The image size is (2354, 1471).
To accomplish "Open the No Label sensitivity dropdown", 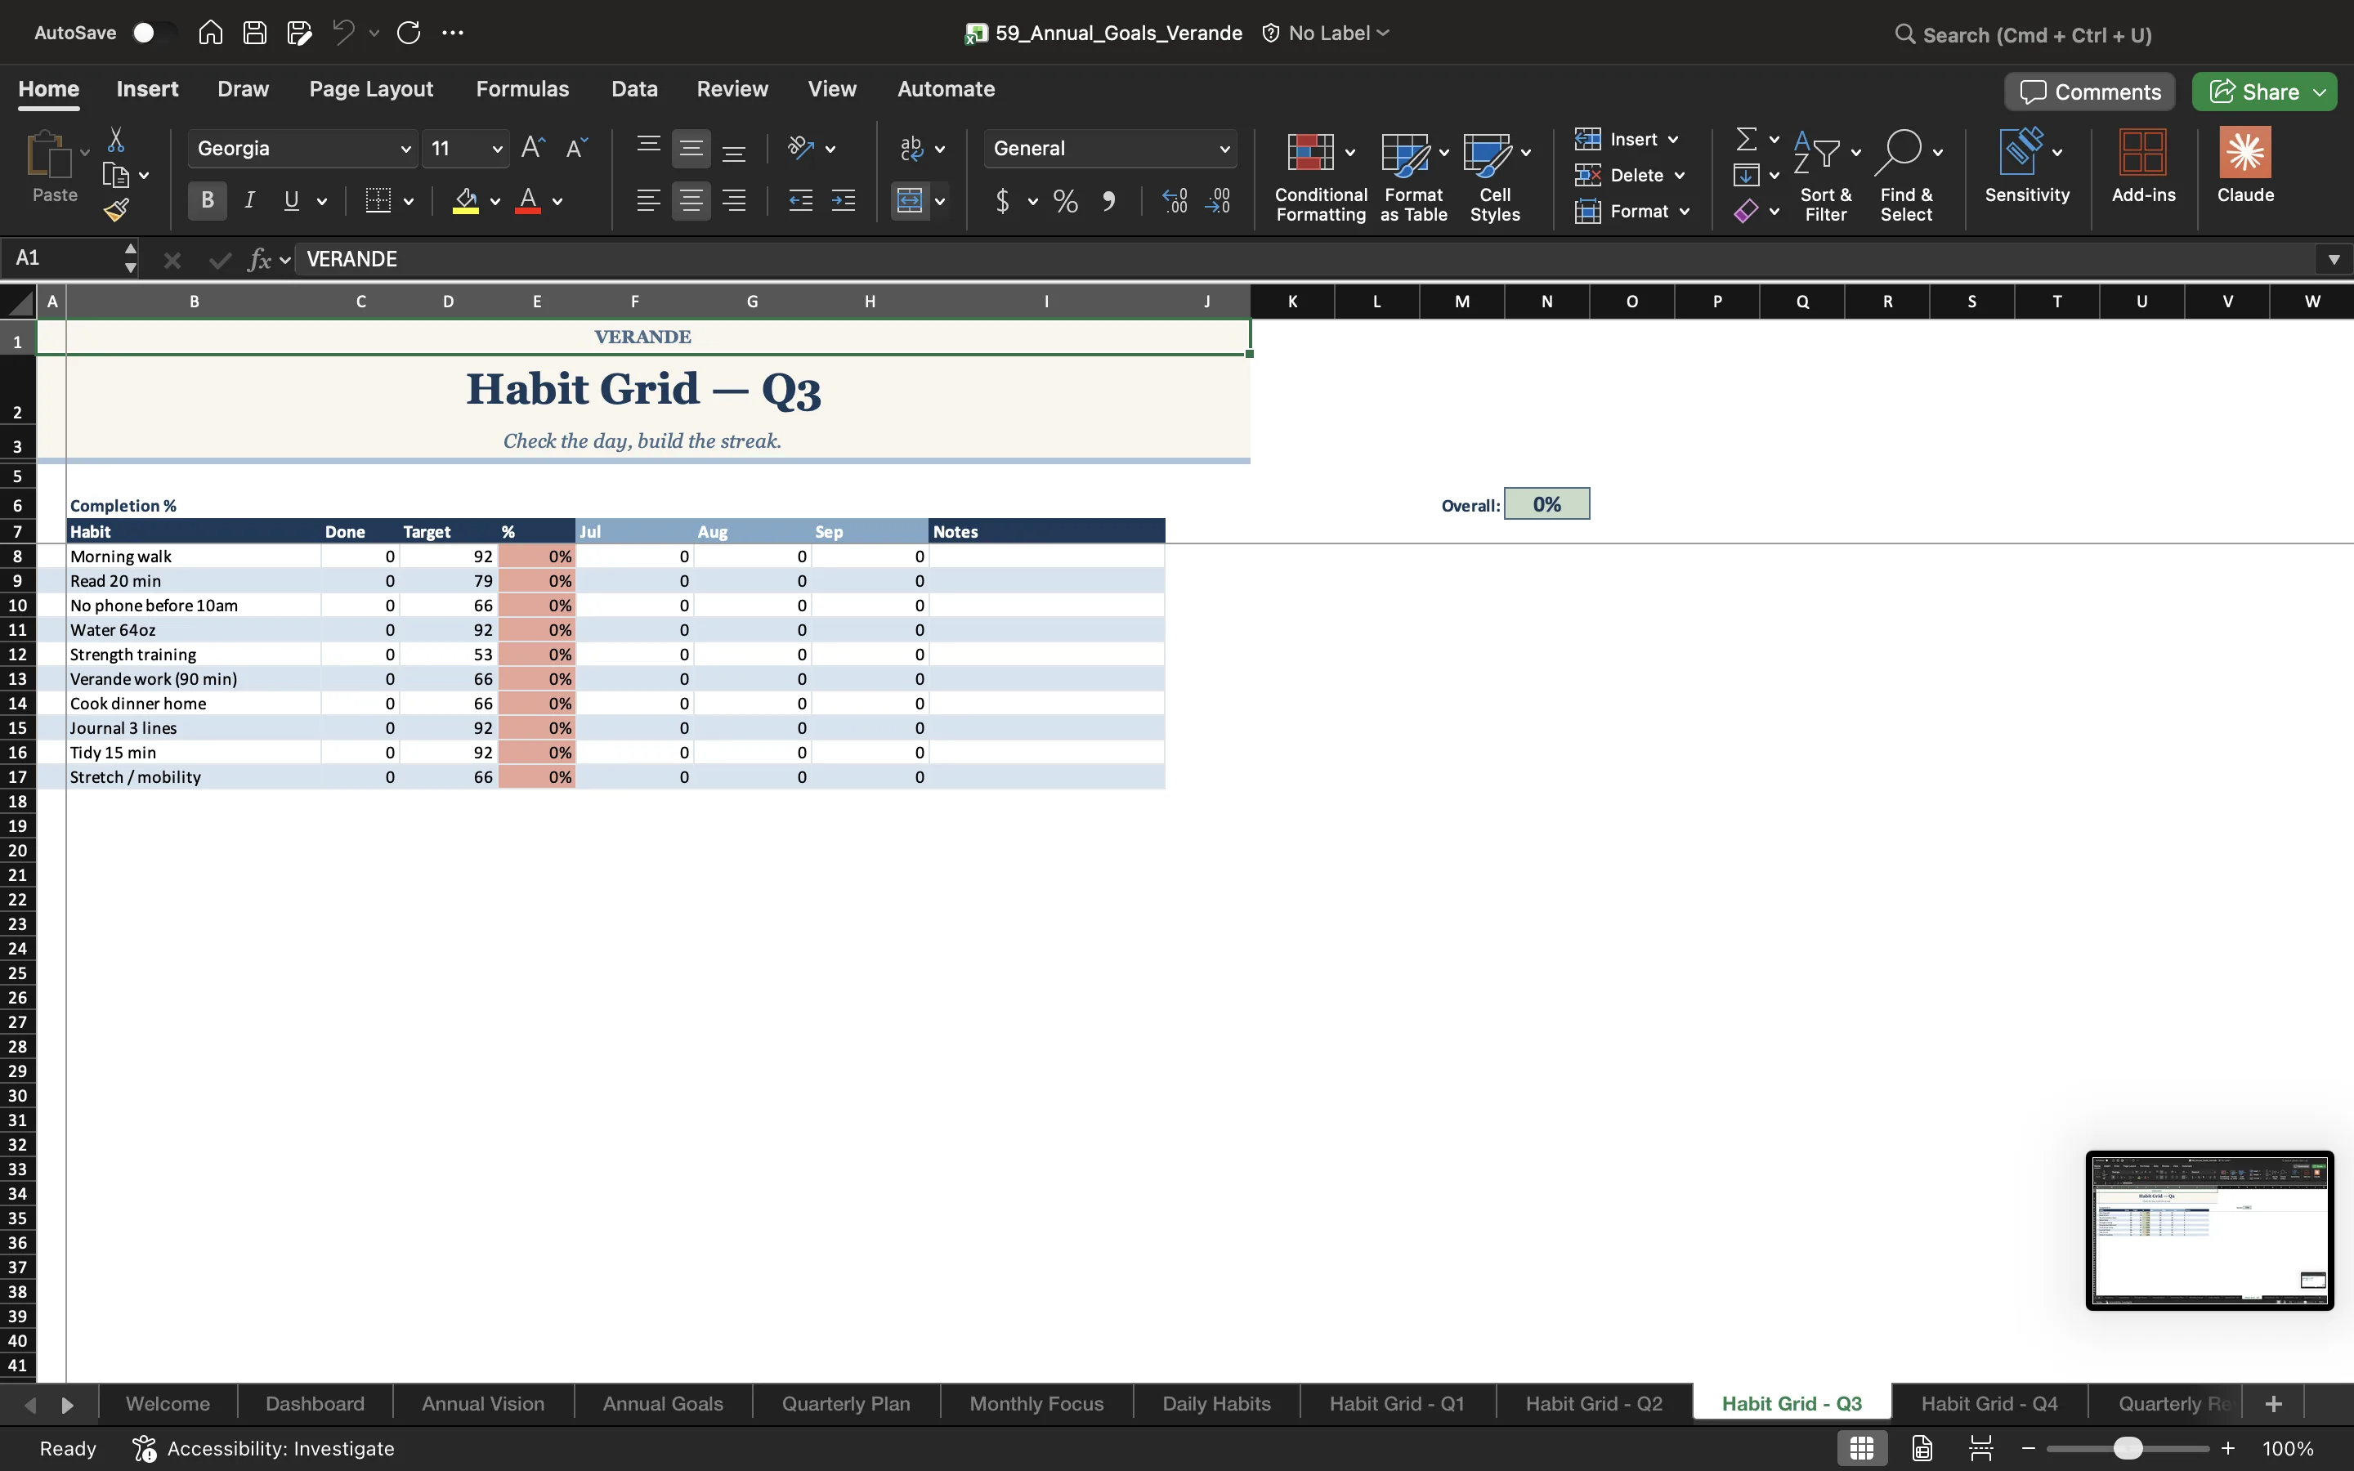I will point(1327,33).
